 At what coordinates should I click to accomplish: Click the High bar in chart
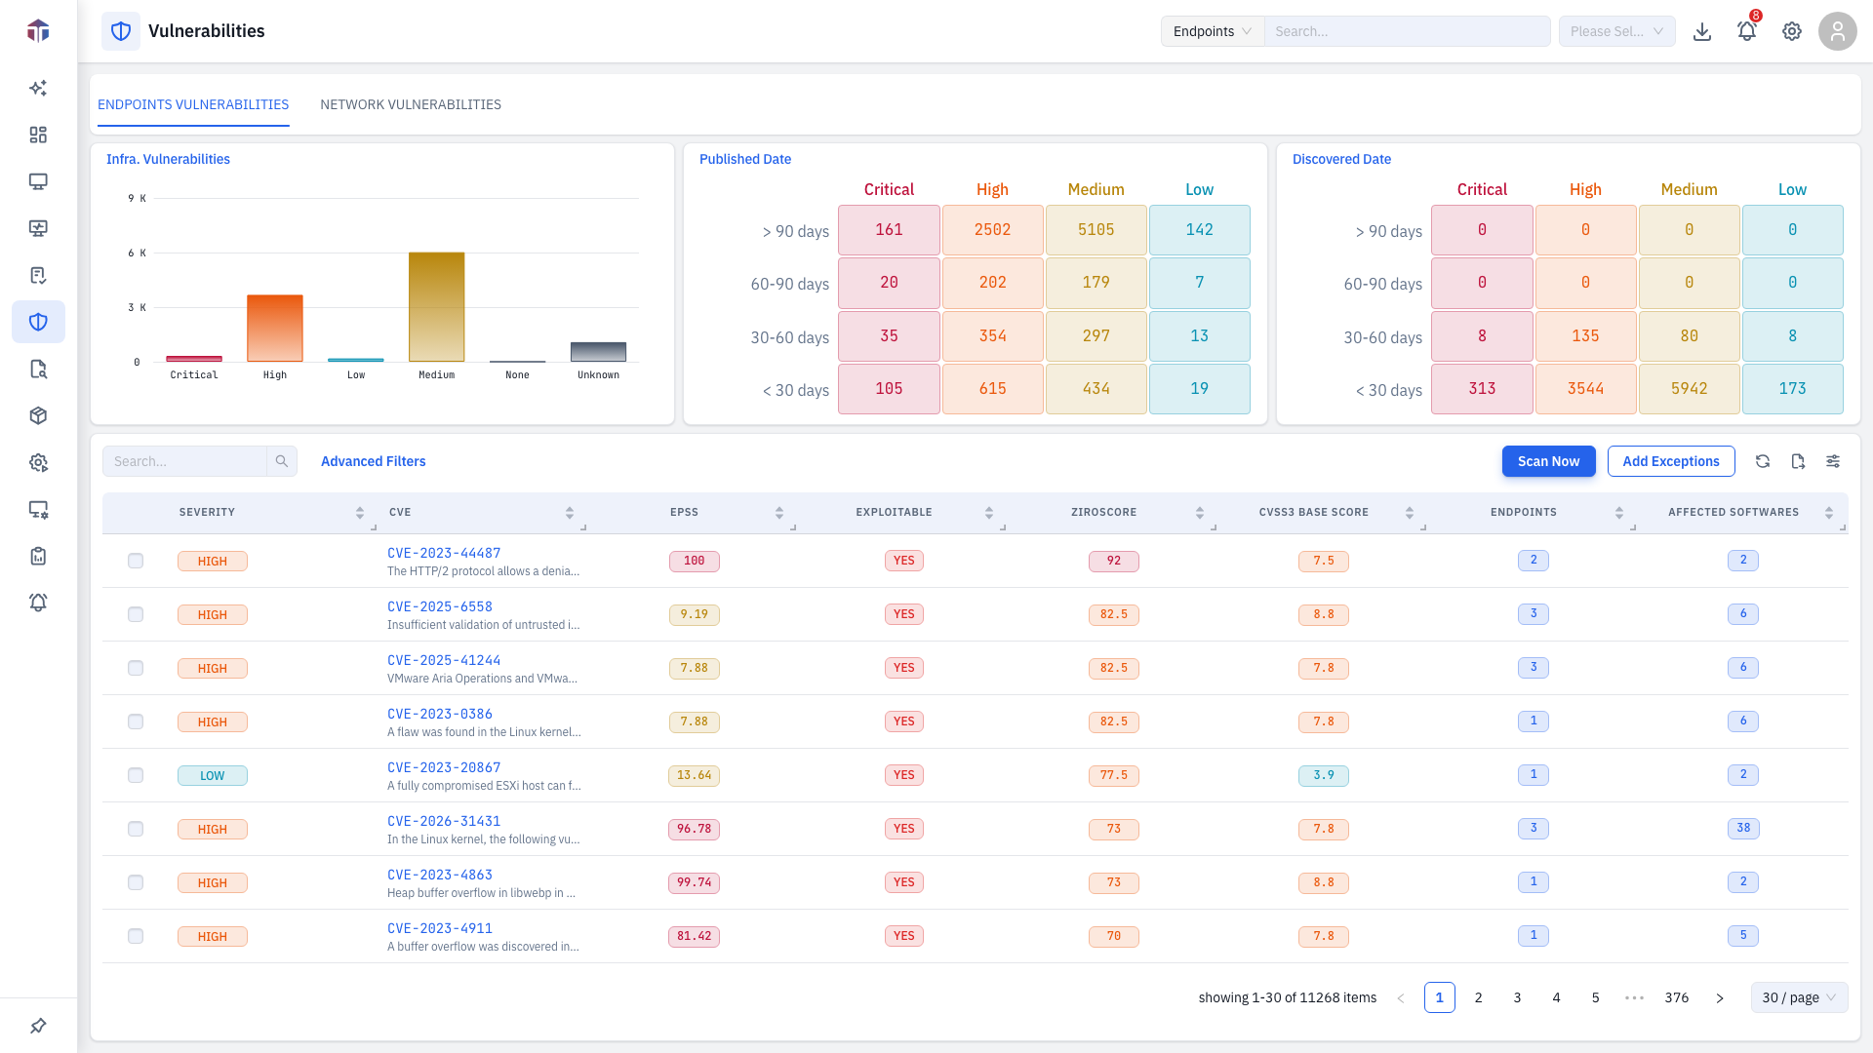(275, 329)
